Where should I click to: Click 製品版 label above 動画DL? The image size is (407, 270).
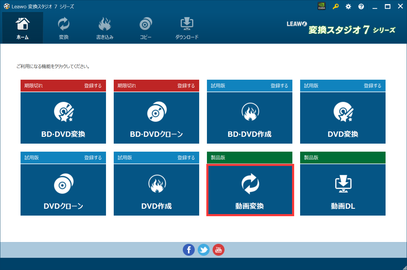pos(311,158)
